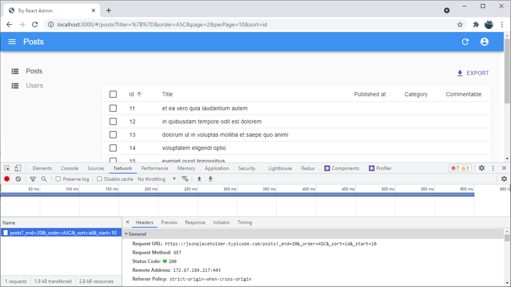Check the row checkbox for post 11

(113, 108)
